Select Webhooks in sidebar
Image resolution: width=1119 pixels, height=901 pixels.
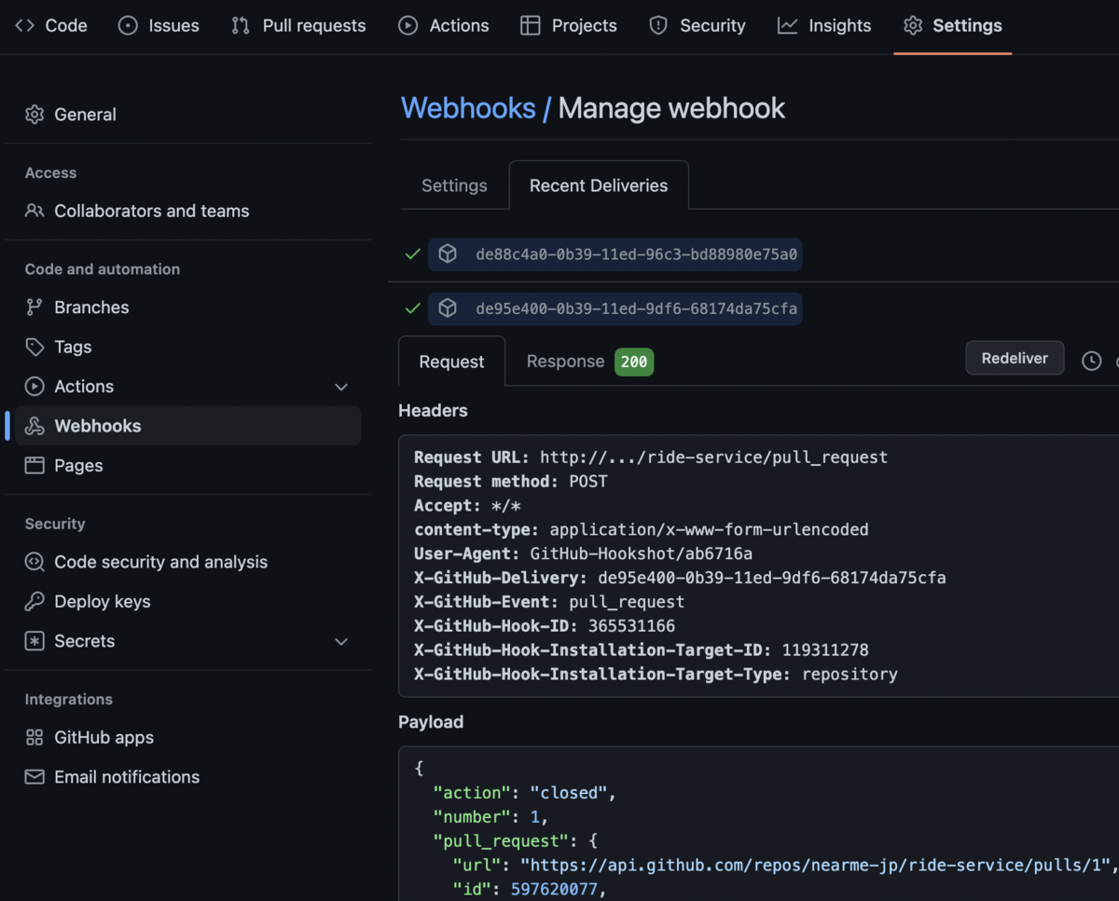(x=187, y=426)
